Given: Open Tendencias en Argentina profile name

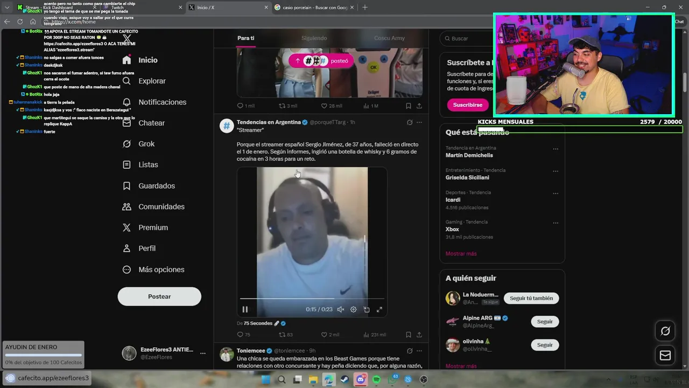Looking at the screenshot, I should click(269, 122).
